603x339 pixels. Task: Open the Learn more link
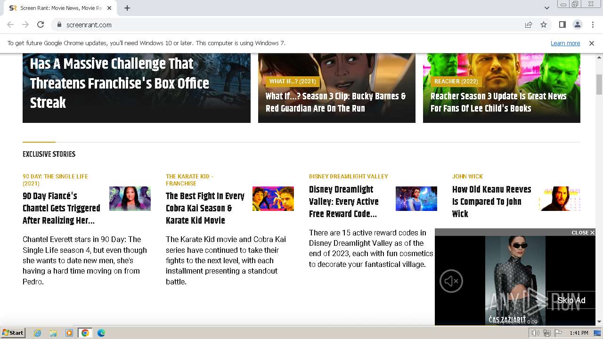[x=565, y=43]
